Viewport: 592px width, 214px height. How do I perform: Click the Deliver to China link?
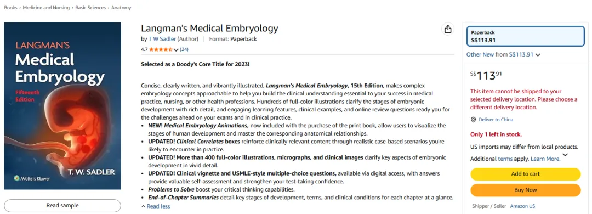pyautogui.click(x=496, y=120)
